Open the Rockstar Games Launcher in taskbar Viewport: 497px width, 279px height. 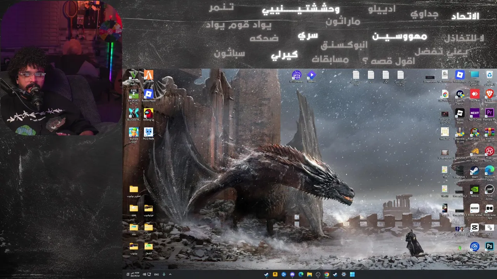(x=275, y=274)
